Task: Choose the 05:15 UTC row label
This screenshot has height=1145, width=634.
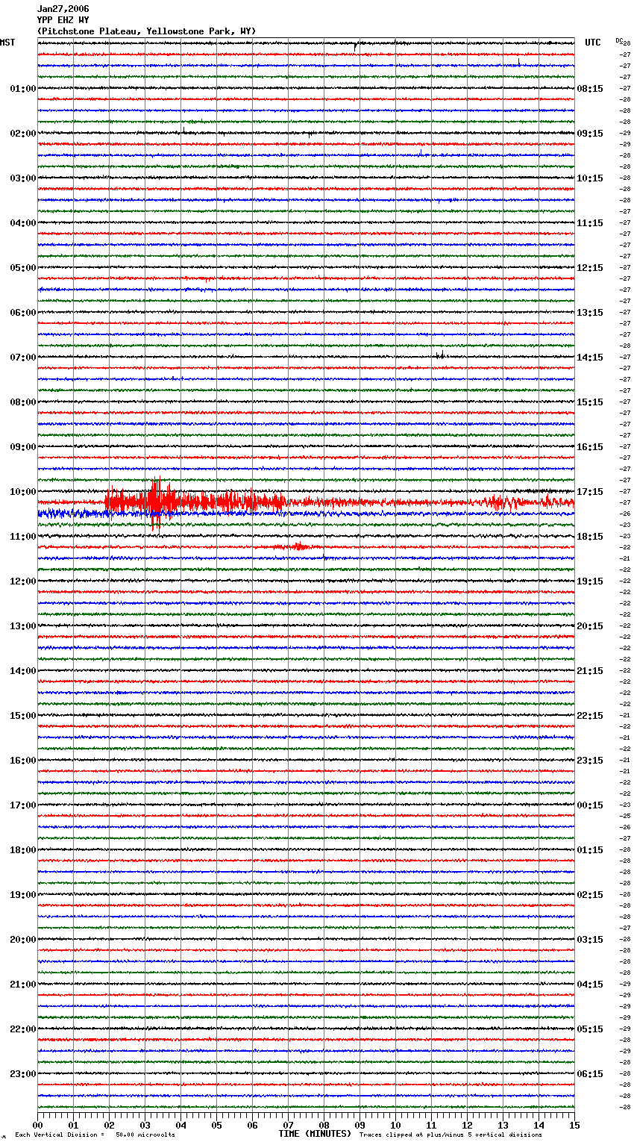Action: [x=590, y=1029]
